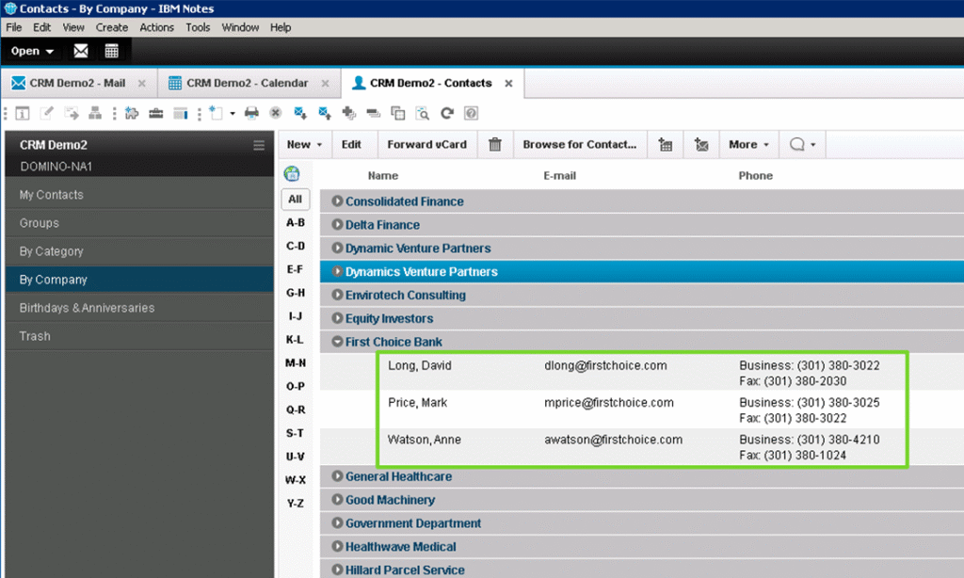Screen dimensions: 964x578
Task: Expand Consolidated Finance company group
Action: [x=337, y=201]
